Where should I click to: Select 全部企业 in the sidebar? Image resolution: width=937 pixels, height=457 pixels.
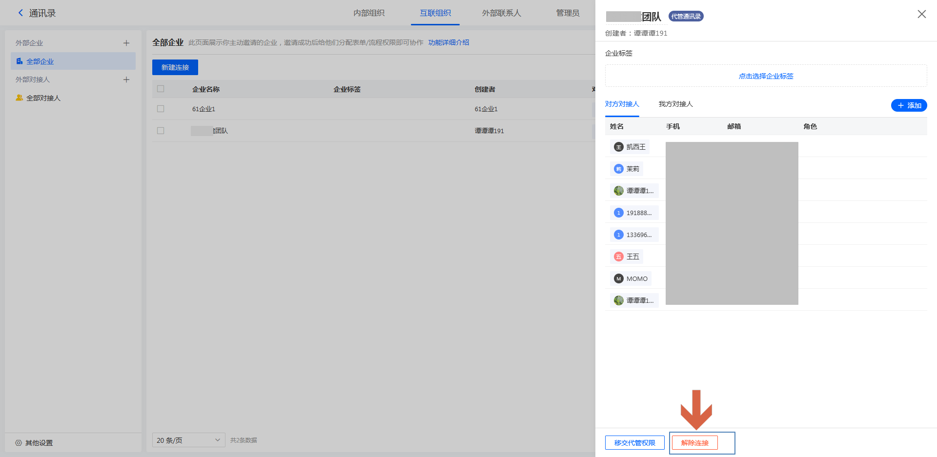(x=40, y=61)
